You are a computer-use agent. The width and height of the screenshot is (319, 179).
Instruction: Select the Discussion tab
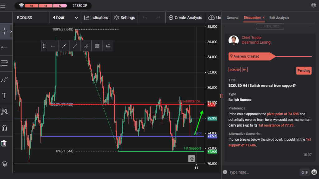(252, 17)
